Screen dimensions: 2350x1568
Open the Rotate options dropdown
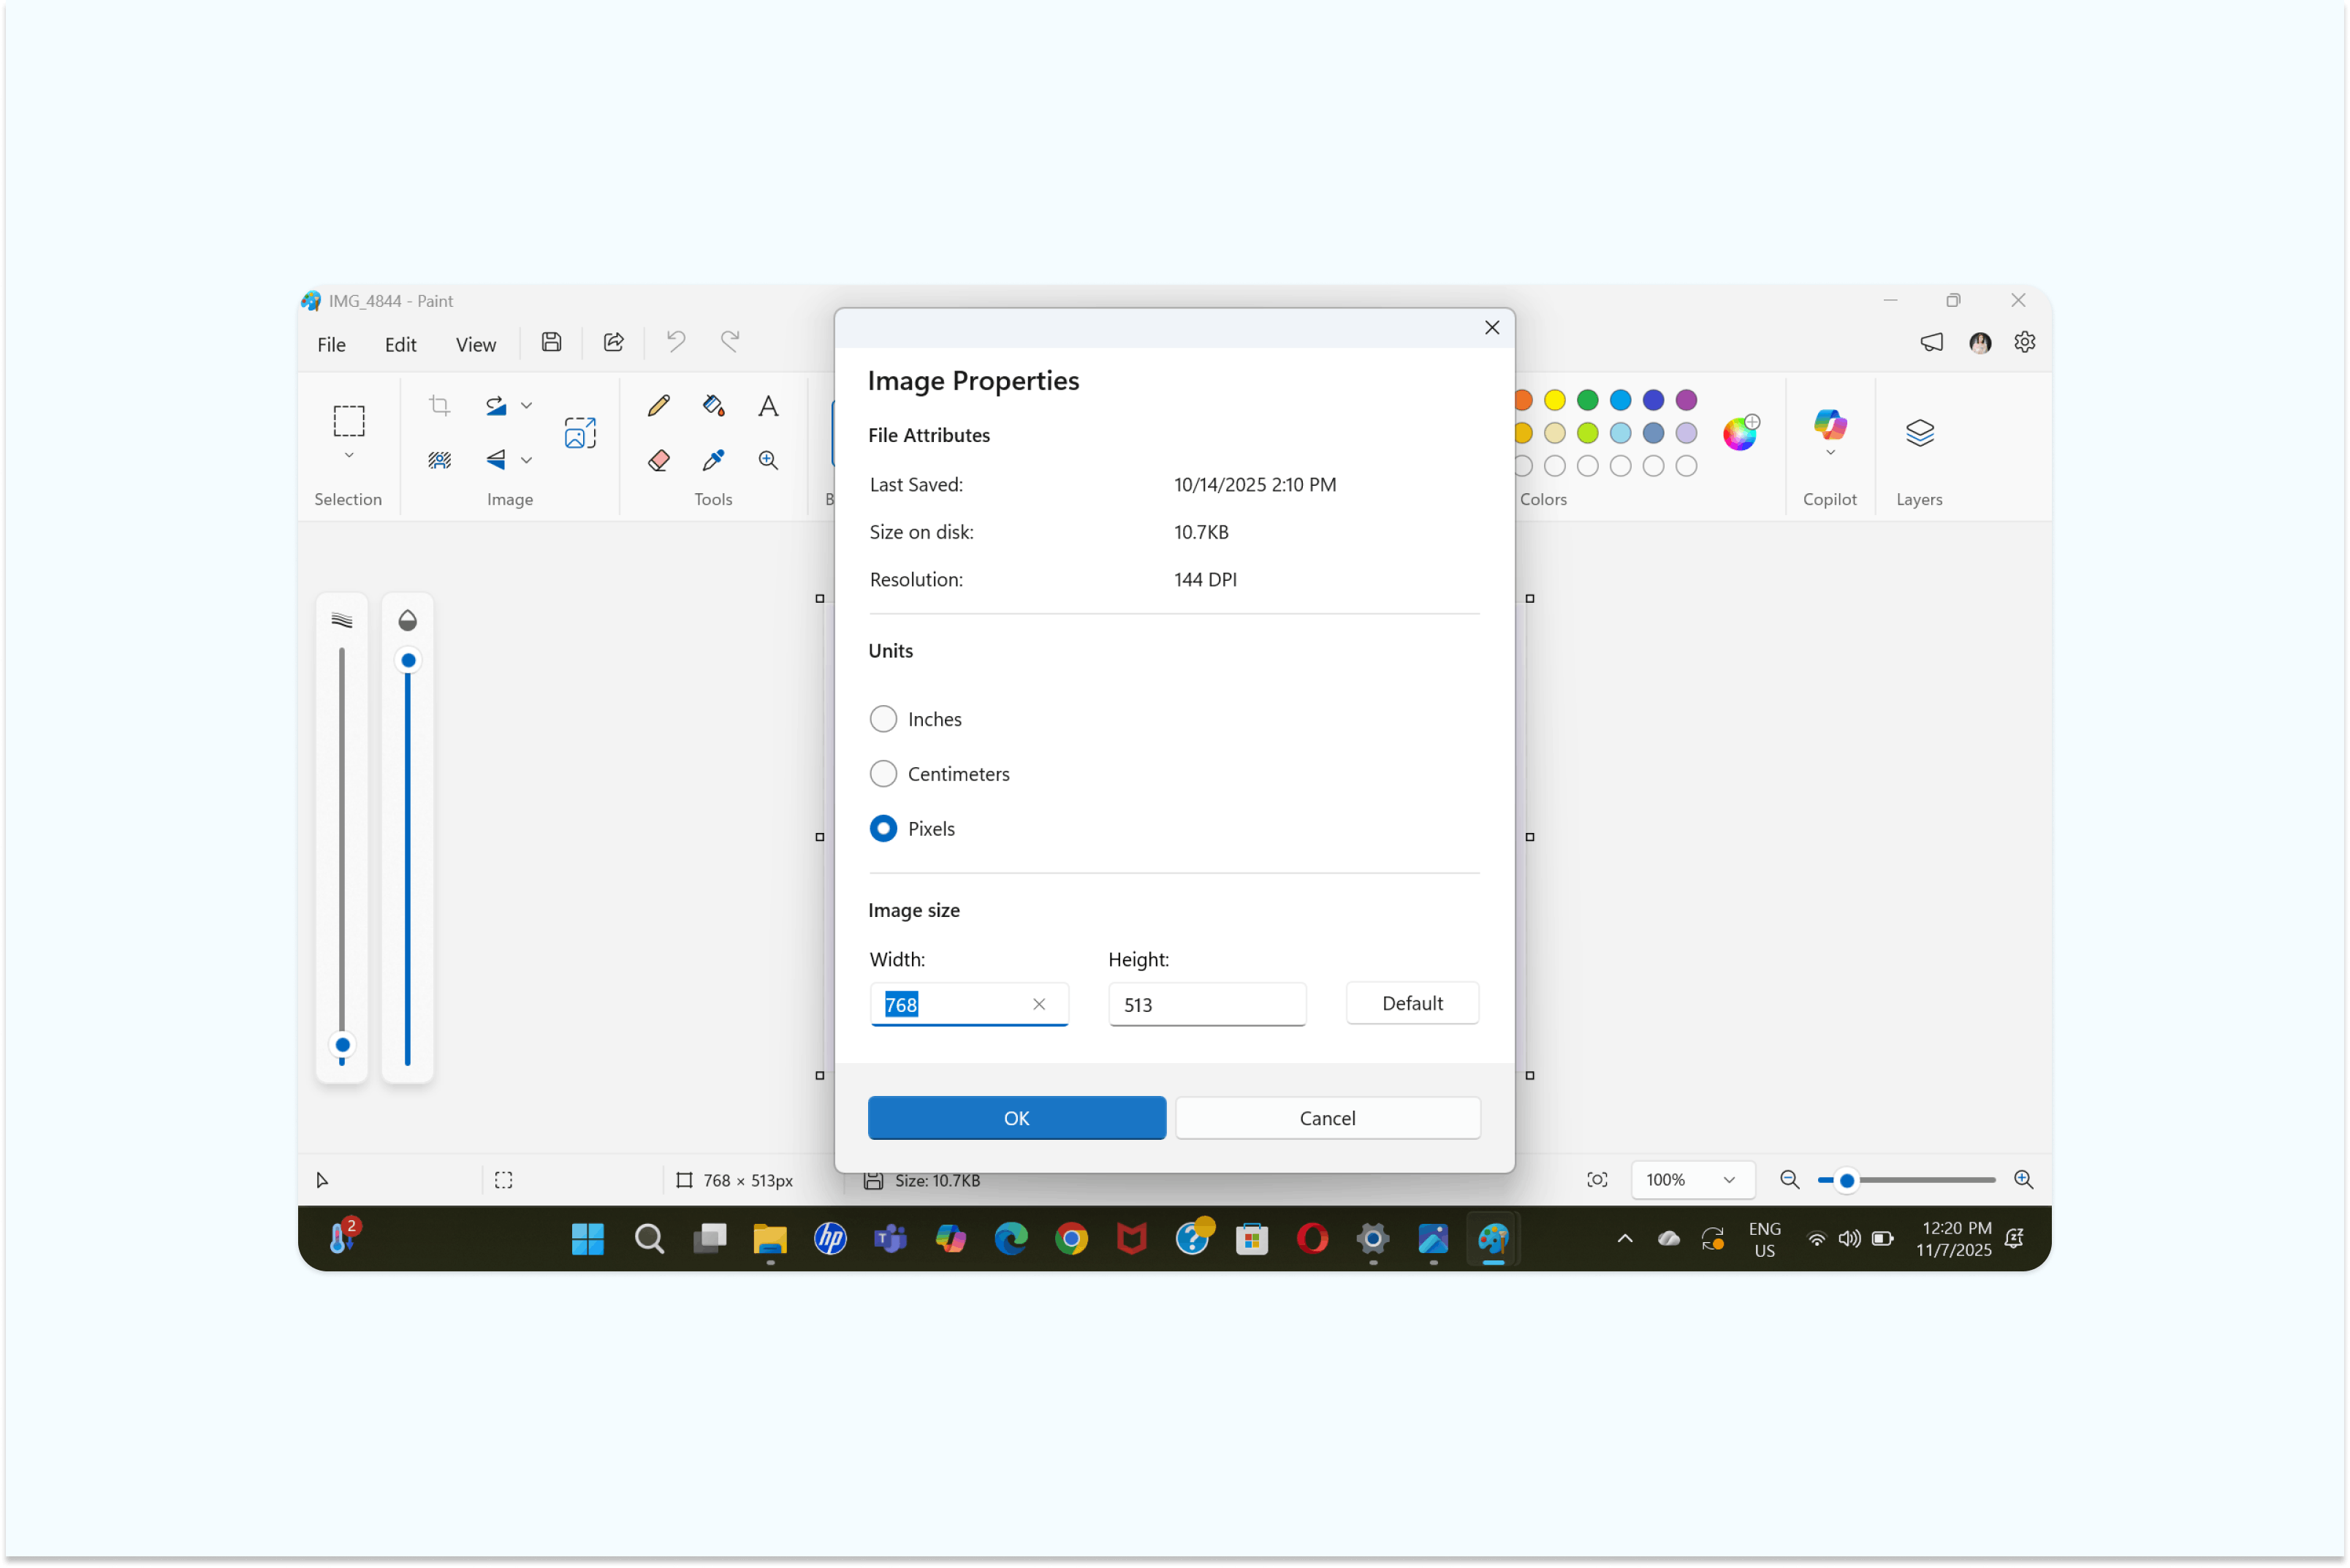(x=527, y=405)
